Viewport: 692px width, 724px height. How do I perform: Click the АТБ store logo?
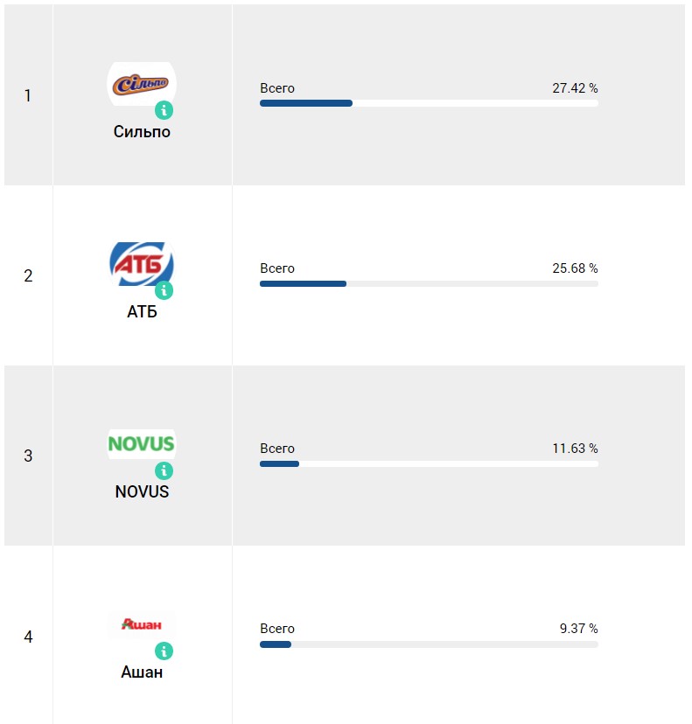click(141, 263)
